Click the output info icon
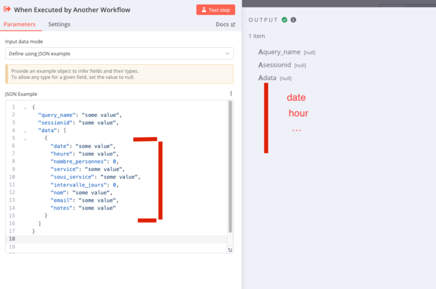The height and width of the screenshot is (289, 436). pyautogui.click(x=293, y=20)
